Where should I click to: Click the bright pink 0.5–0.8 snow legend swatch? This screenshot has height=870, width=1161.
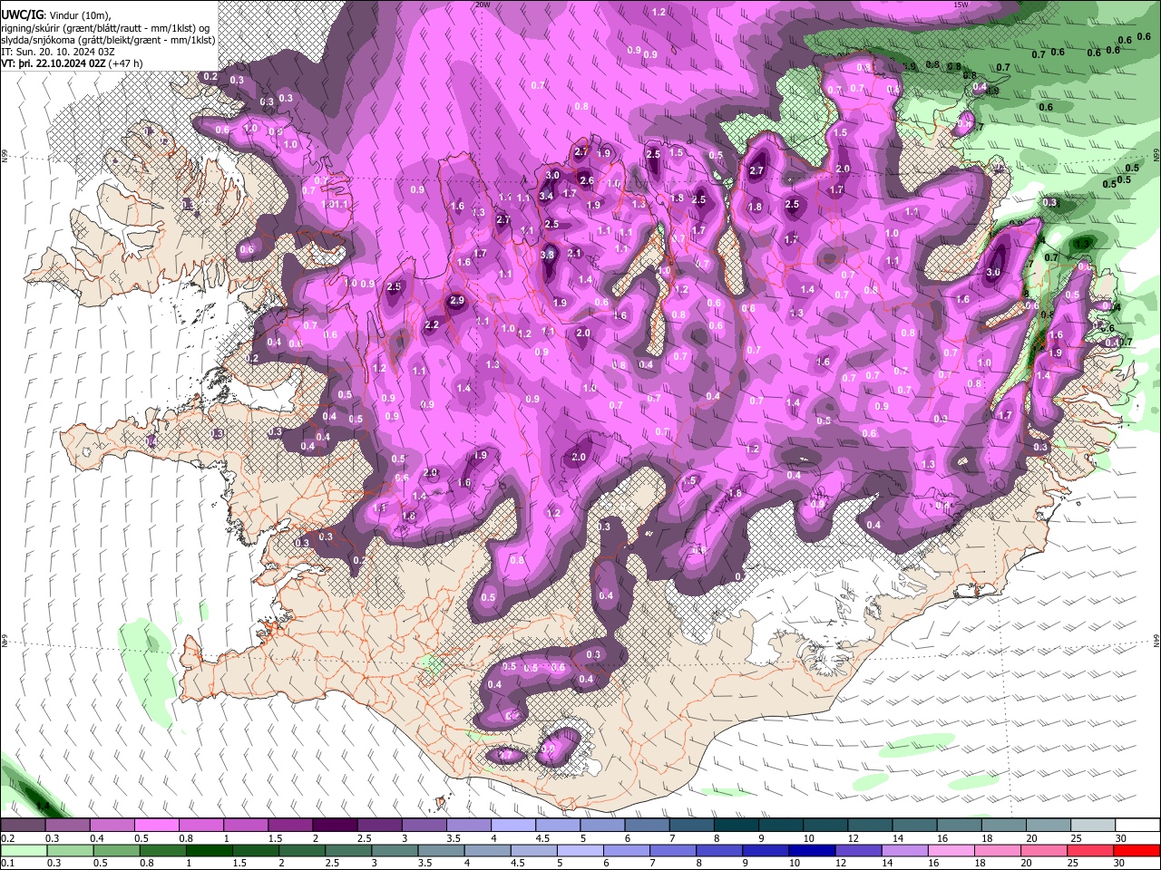click(156, 826)
